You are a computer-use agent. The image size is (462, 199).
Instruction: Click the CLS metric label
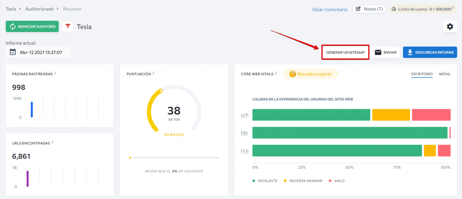tap(245, 151)
